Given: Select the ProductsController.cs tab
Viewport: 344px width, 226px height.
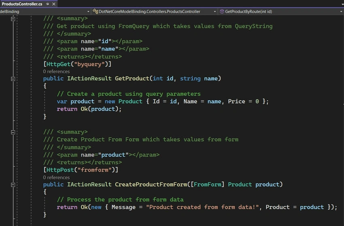Looking at the screenshot, I should coord(22,4).
